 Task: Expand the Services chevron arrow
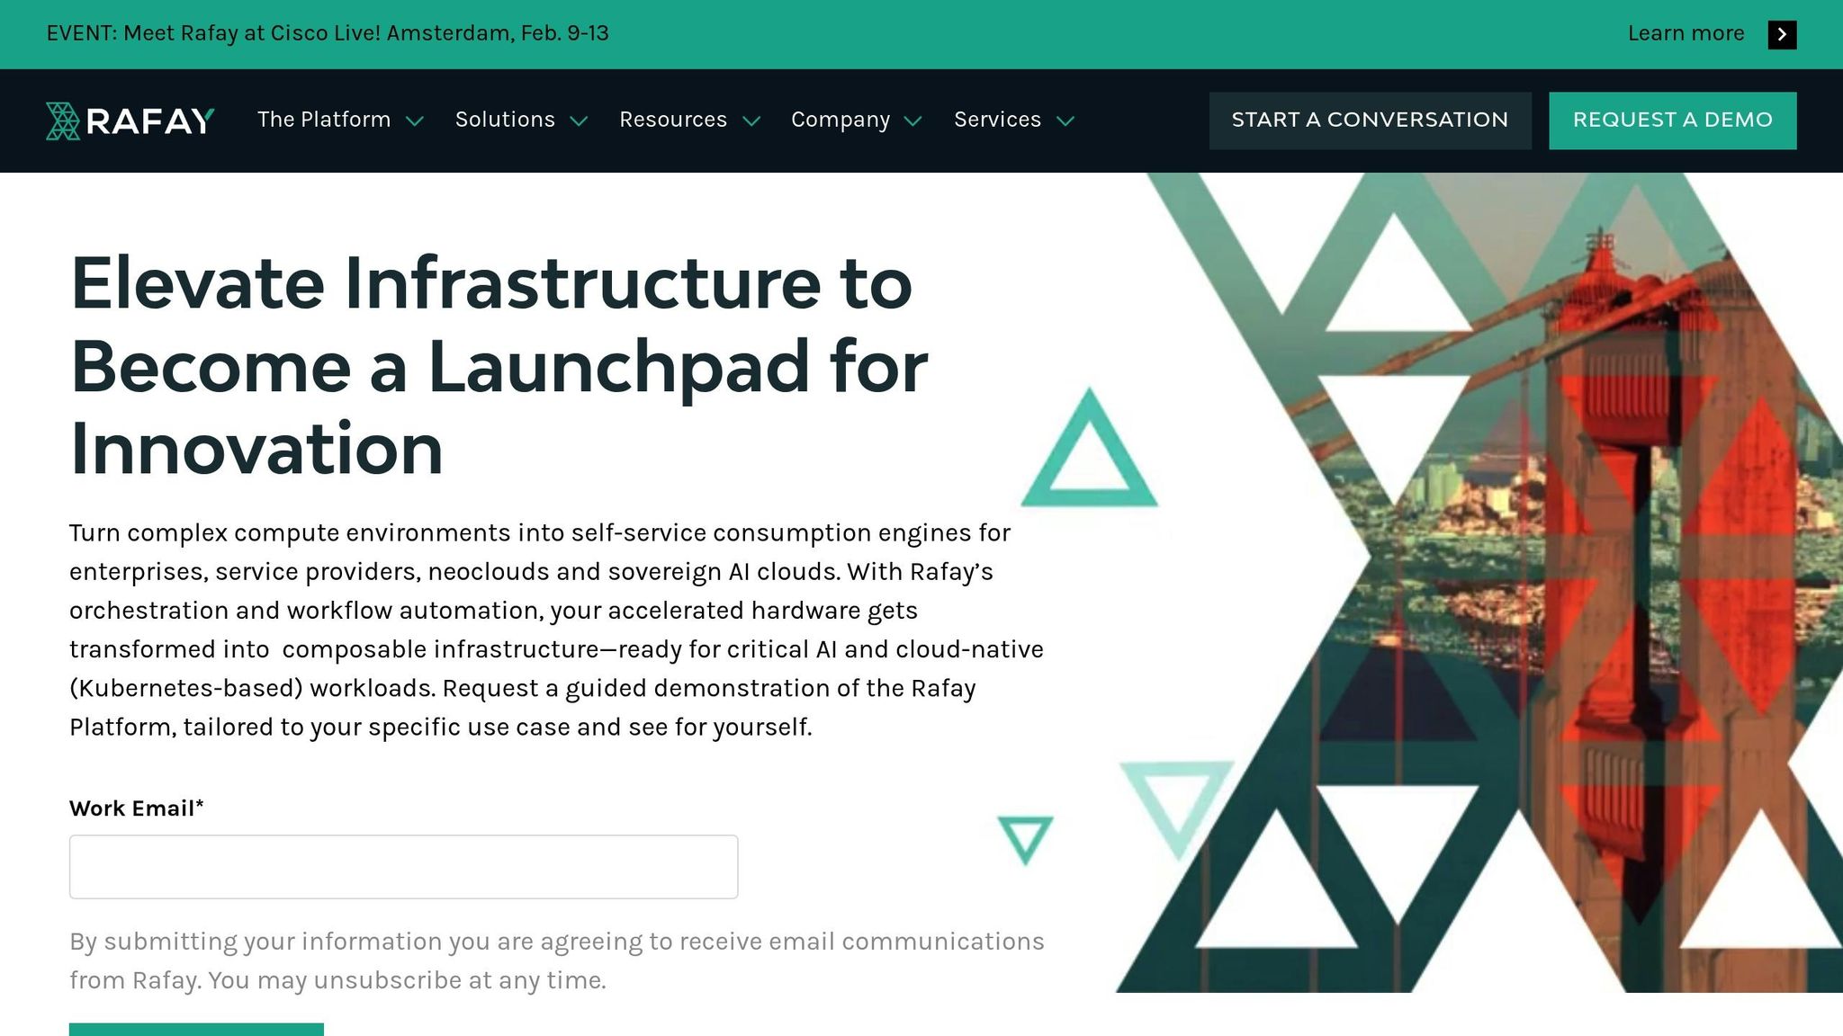(x=1065, y=121)
